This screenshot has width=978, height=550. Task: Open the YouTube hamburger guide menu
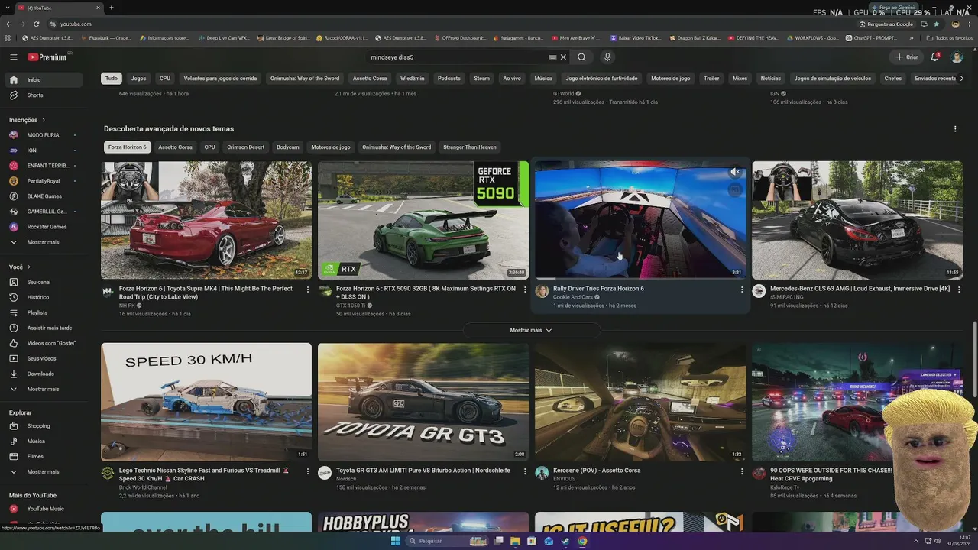pos(13,57)
